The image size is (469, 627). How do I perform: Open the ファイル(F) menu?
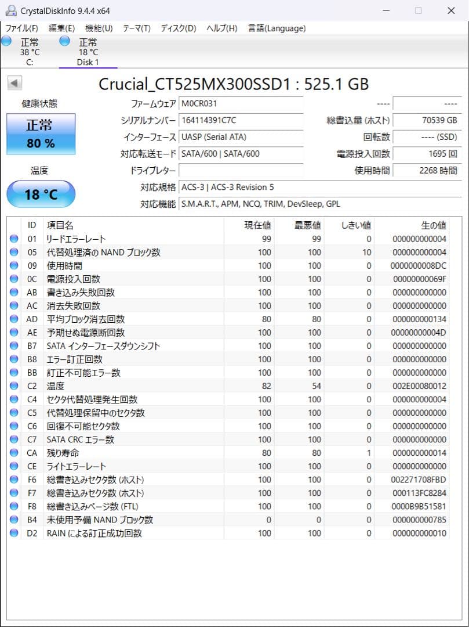[x=21, y=28]
